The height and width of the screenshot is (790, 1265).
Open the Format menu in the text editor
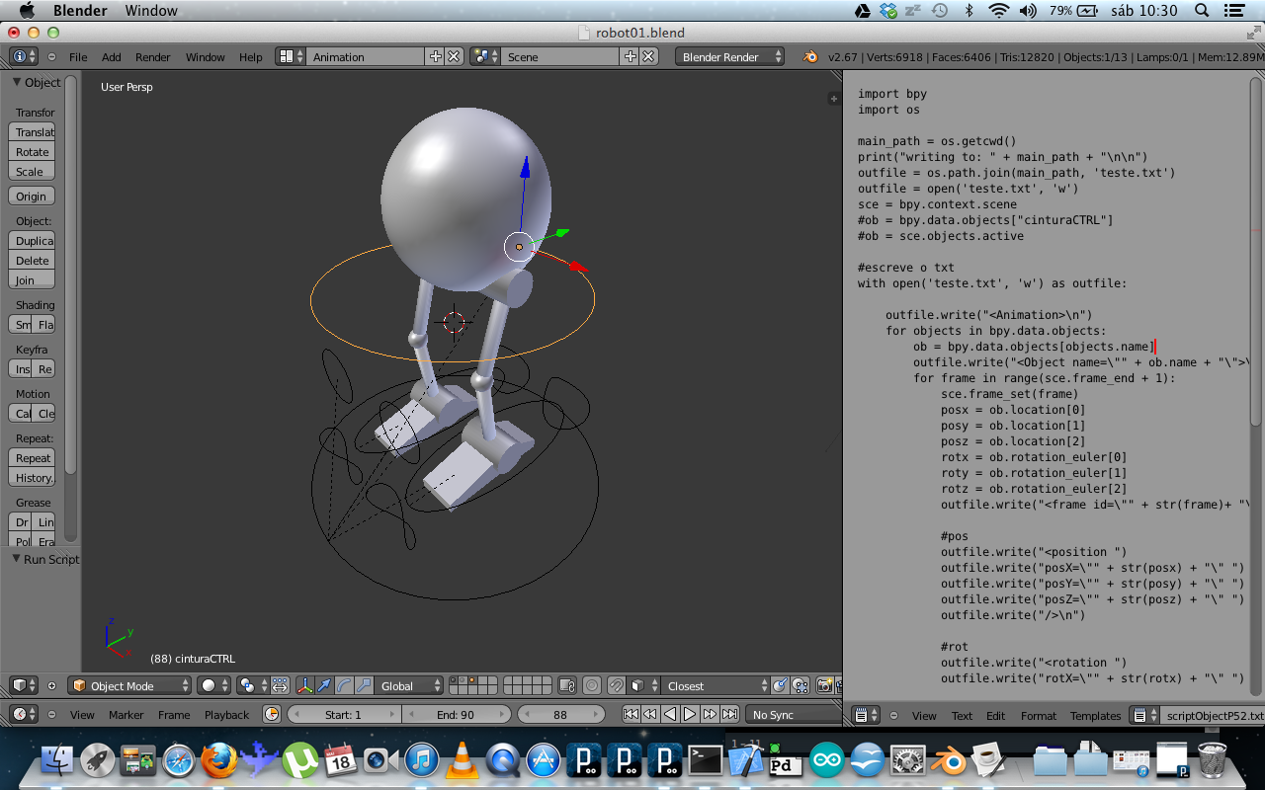pos(1038,715)
